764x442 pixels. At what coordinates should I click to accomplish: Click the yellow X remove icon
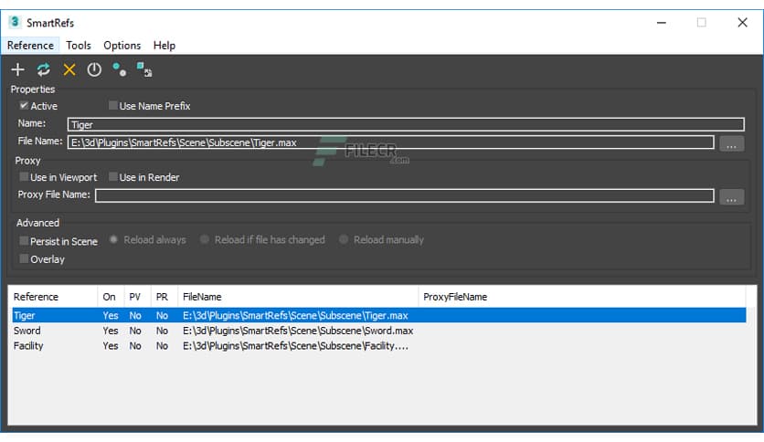[x=69, y=69]
